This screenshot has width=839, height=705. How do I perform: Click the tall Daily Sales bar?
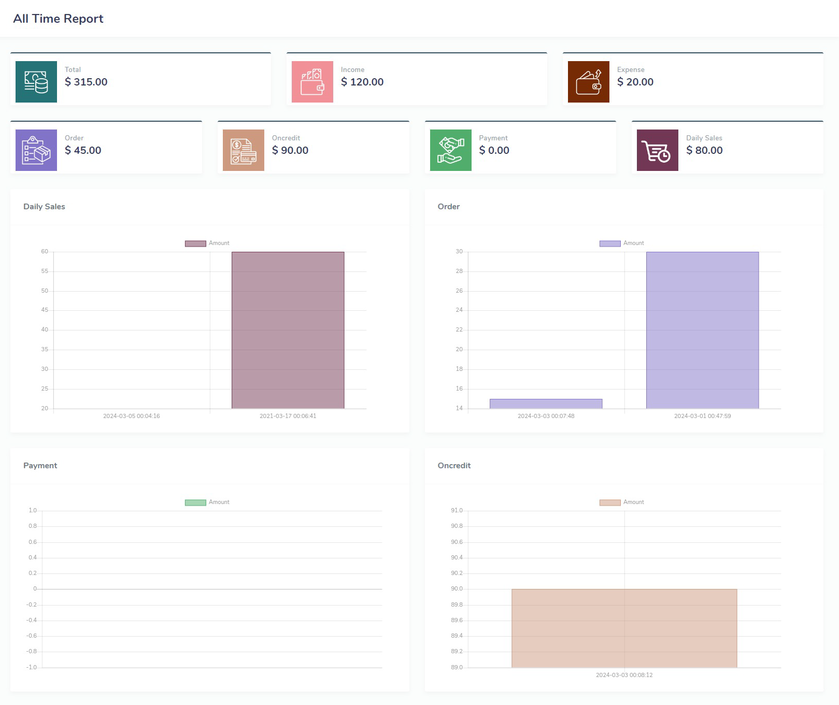click(x=288, y=330)
